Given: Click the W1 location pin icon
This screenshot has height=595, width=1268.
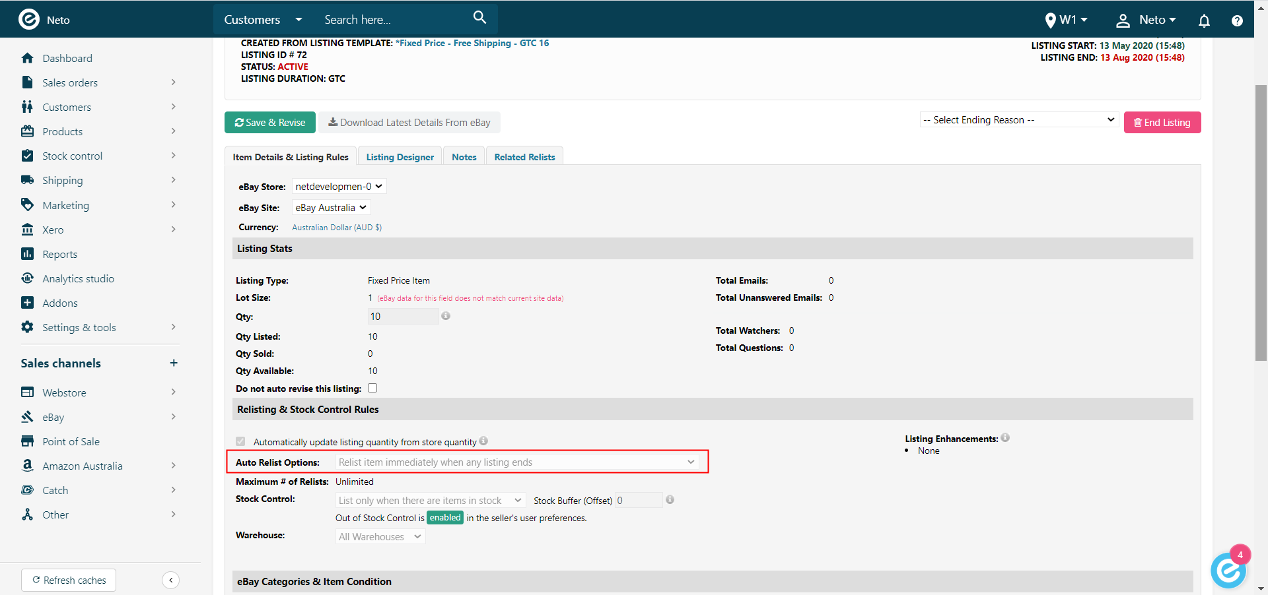Looking at the screenshot, I should coord(1051,20).
